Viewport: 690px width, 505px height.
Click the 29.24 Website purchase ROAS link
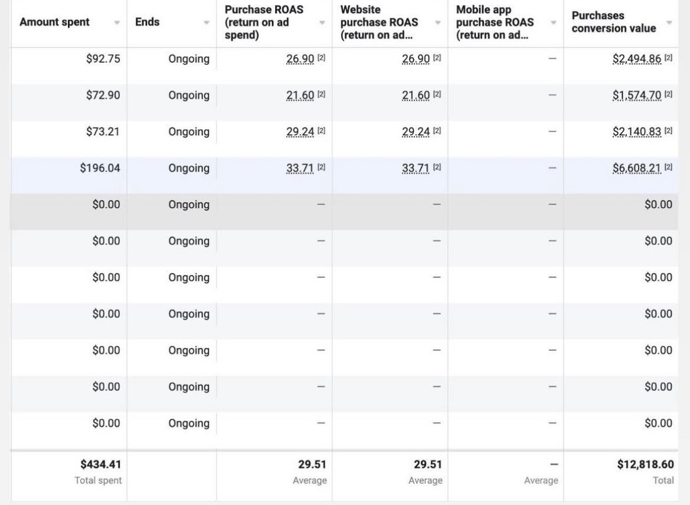point(416,132)
